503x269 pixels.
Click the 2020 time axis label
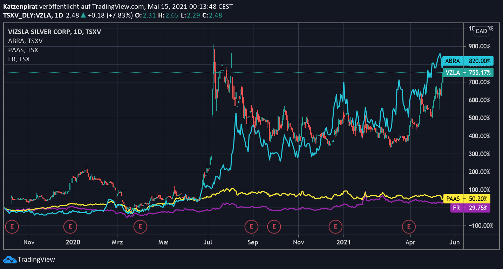pyautogui.click(x=73, y=242)
